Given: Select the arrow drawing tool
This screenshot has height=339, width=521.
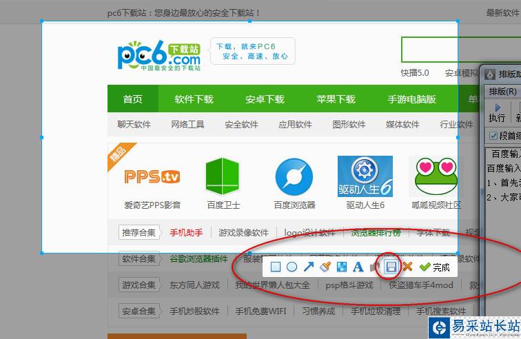Looking at the screenshot, I should click(309, 267).
